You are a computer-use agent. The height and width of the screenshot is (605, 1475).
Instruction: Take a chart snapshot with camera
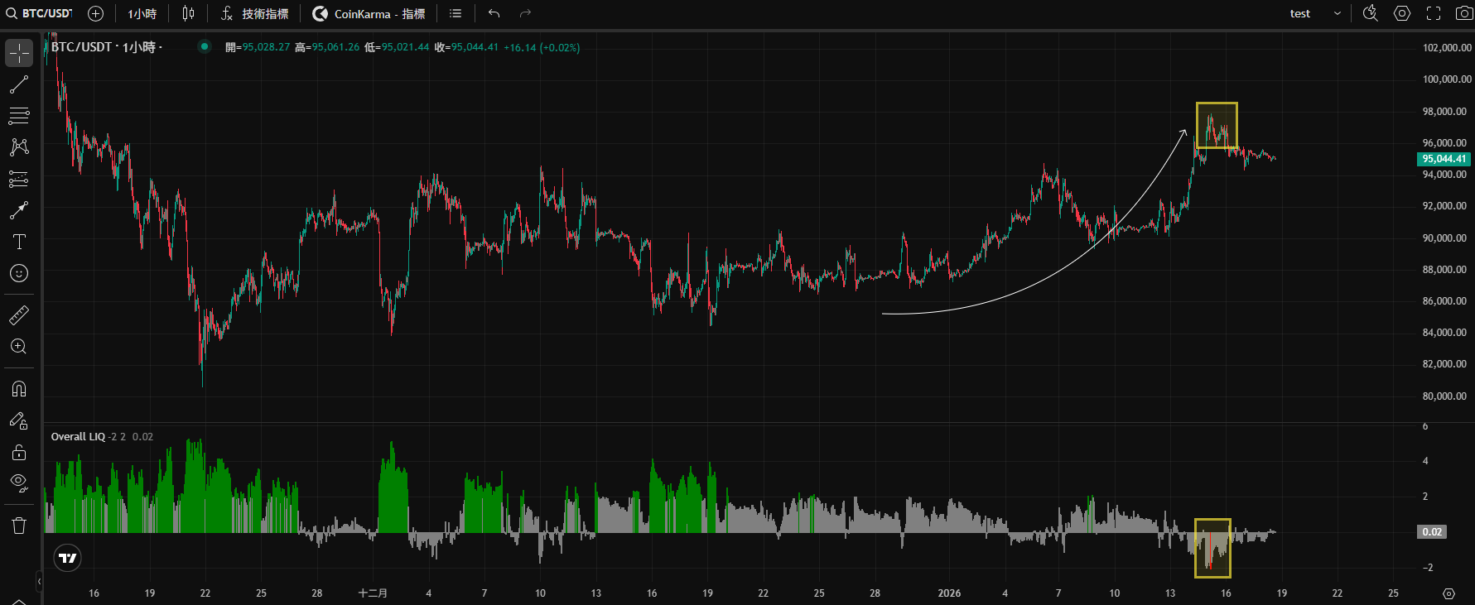[1464, 13]
